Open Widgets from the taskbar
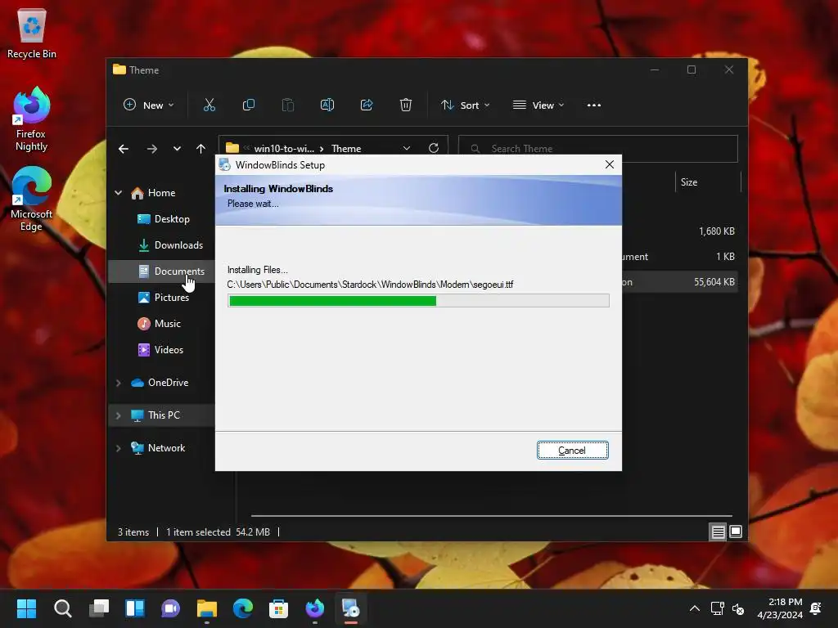Viewport: 838px width, 628px height. tap(135, 608)
